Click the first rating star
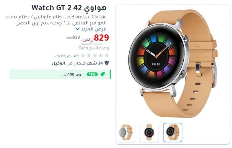 (x=107, y=55)
